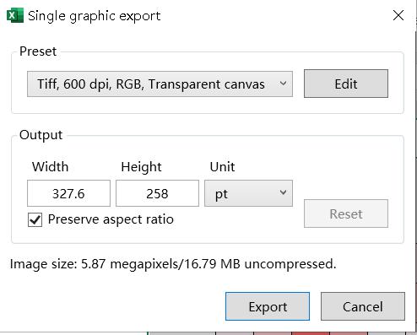Click into the Width field showing 327.6
Screen dimensions: 417x335
pos(68,193)
